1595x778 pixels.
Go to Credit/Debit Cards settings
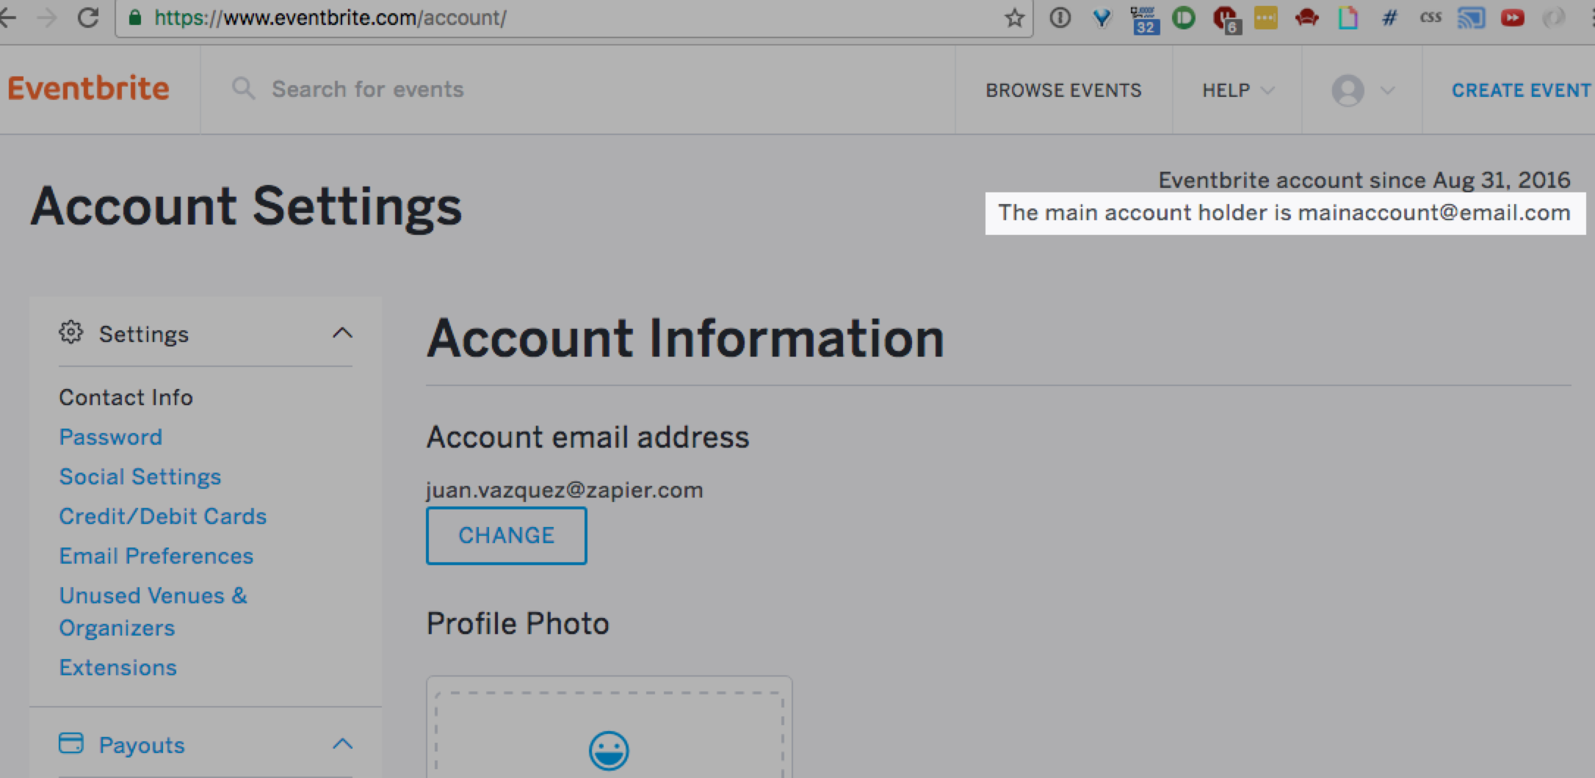pyautogui.click(x=162, y=516)
